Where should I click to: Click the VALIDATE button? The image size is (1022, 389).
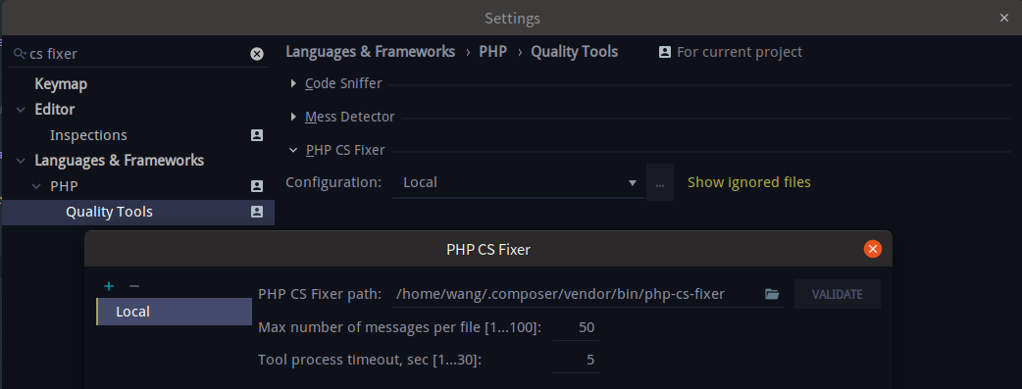(x=837, y=295)
